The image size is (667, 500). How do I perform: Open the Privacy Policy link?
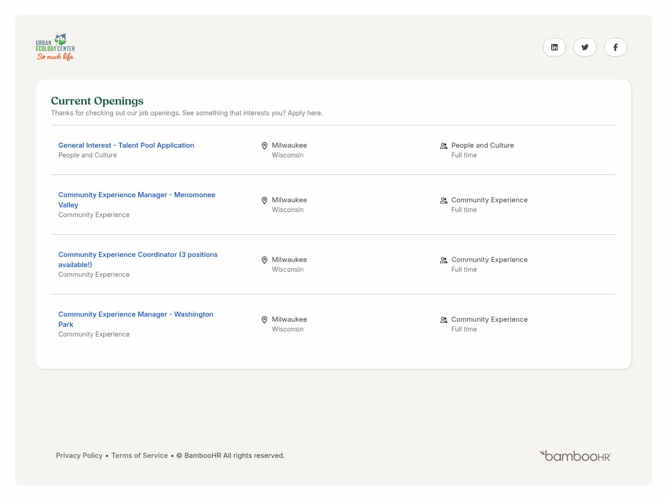(x=79, y=456)
